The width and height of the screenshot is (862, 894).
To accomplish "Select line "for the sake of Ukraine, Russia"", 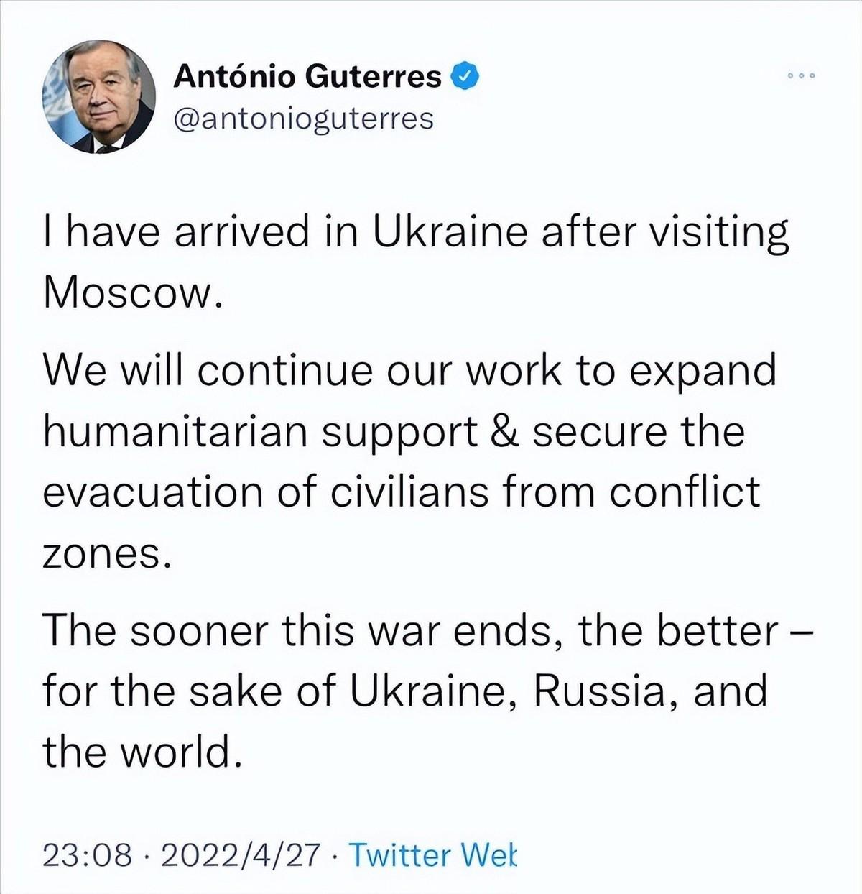I will (405, 691).
